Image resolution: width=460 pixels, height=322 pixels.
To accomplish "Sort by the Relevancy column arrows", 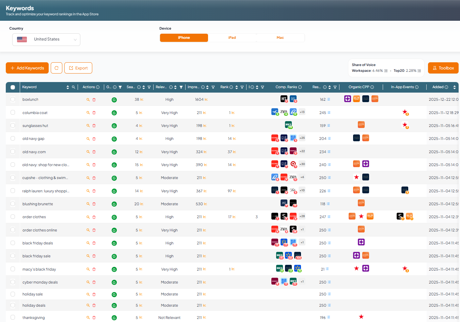I will click(x=175, y=87).
